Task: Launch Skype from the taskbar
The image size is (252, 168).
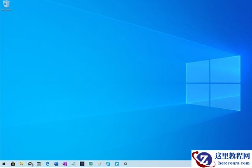Action: (x=108, y=164)
